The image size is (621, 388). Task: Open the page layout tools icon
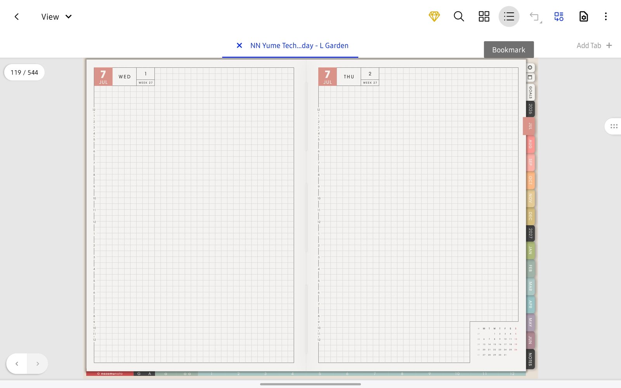[559, 16]
